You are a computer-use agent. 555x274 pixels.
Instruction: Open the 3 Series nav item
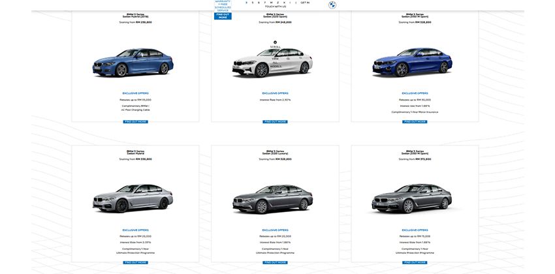coord(246,3)
